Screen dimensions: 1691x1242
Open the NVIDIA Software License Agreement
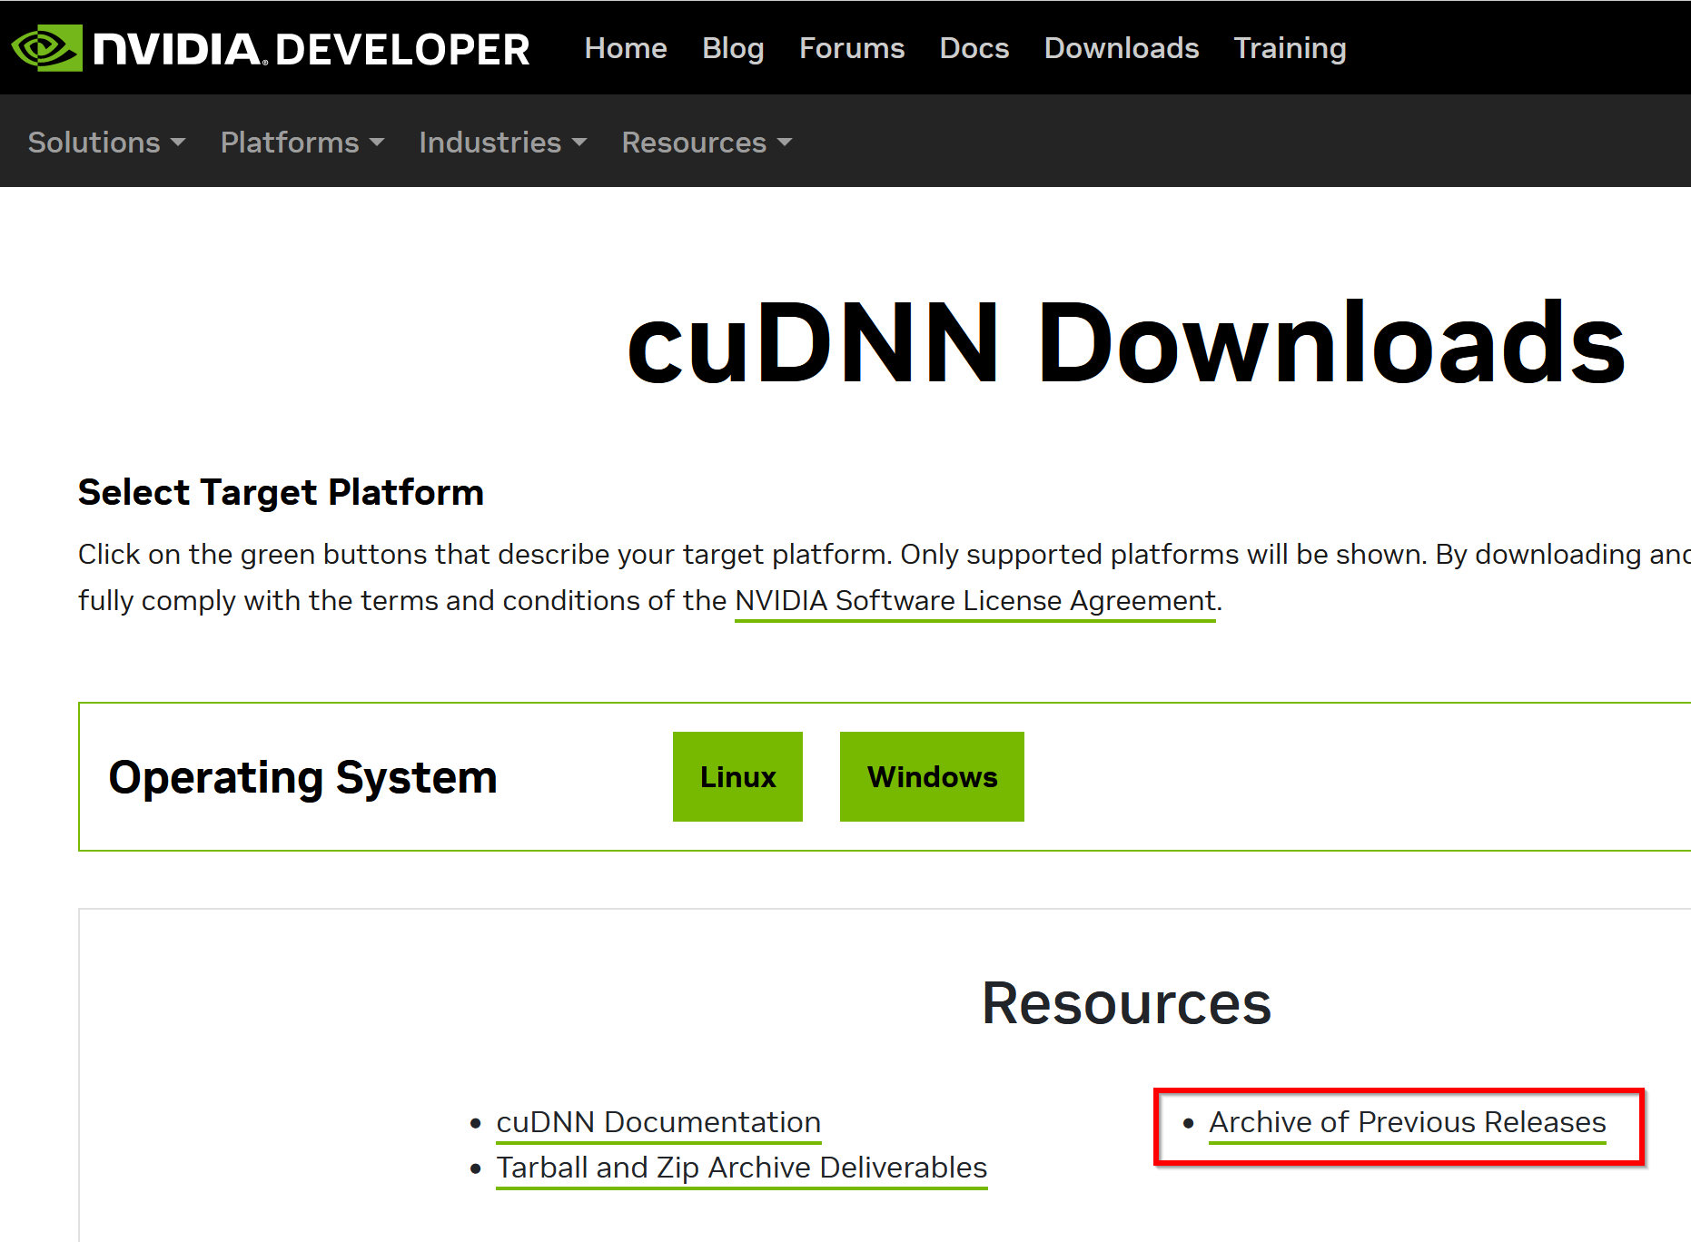point(974,601)
